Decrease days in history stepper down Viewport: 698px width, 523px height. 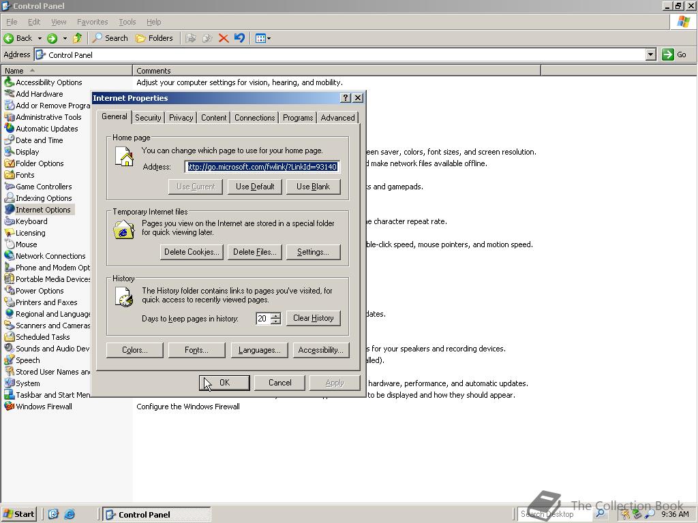tap(276, 321)
